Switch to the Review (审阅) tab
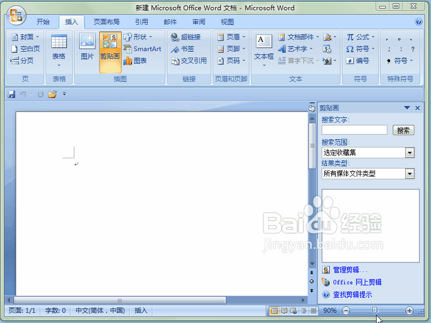The height and width of the screenshot is (323, 431). 199,22
